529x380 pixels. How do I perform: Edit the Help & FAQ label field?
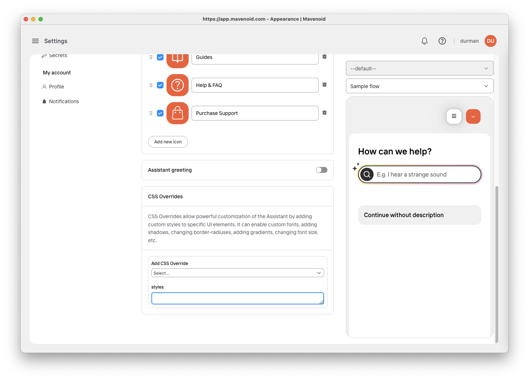pyautogui.click(x=255, y=85)
